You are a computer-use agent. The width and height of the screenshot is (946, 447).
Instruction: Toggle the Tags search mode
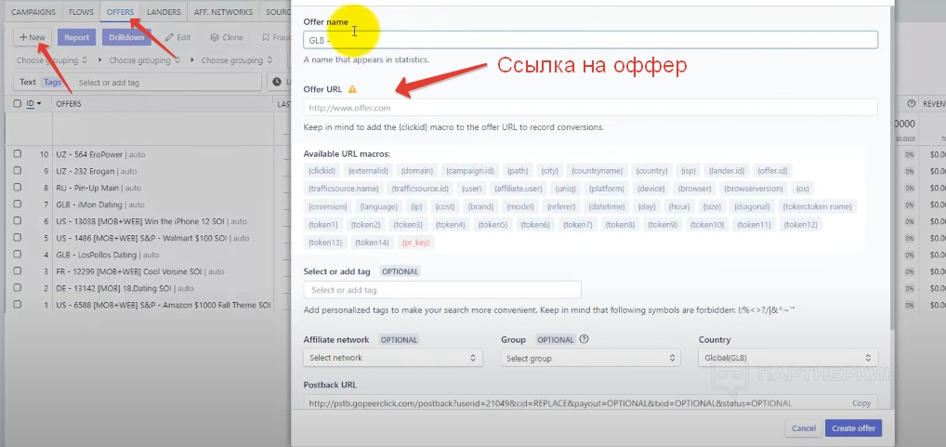tap(52, 82)
